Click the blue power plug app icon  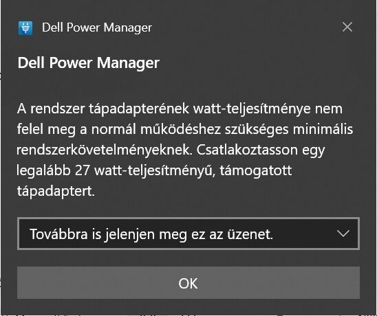click(25, 28)
